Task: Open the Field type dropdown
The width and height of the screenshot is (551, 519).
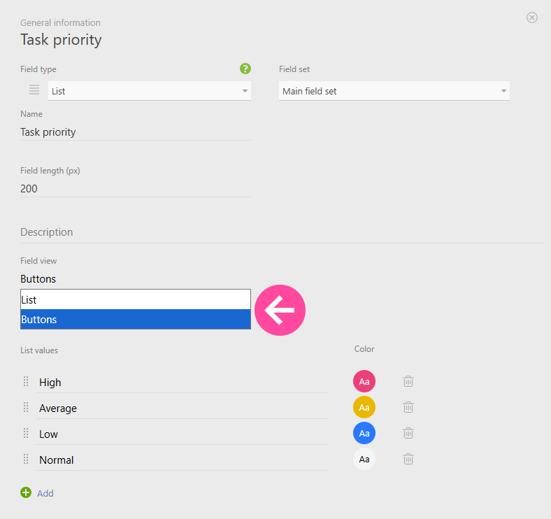Action: 149,91
